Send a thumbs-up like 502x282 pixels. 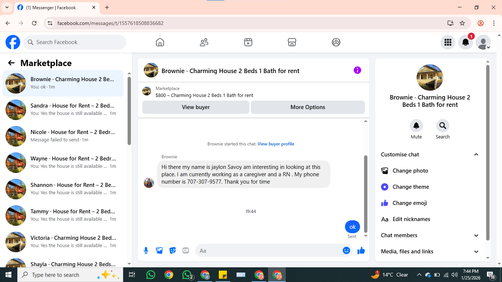tap(361, 250)
